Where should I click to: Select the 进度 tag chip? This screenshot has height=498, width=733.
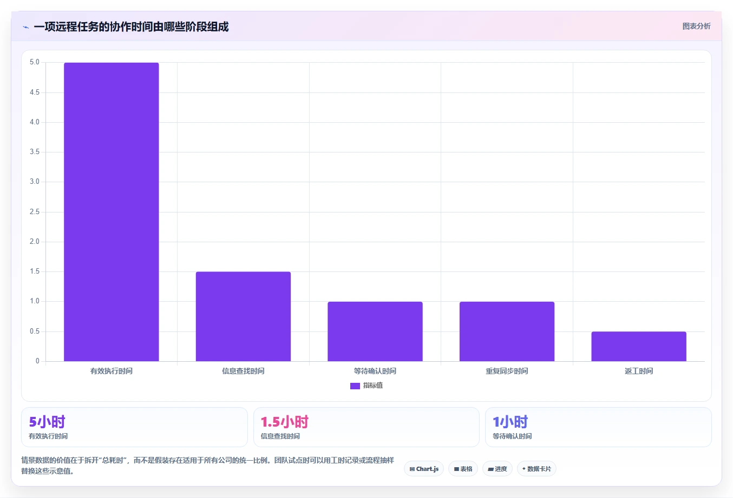(498, 469)
